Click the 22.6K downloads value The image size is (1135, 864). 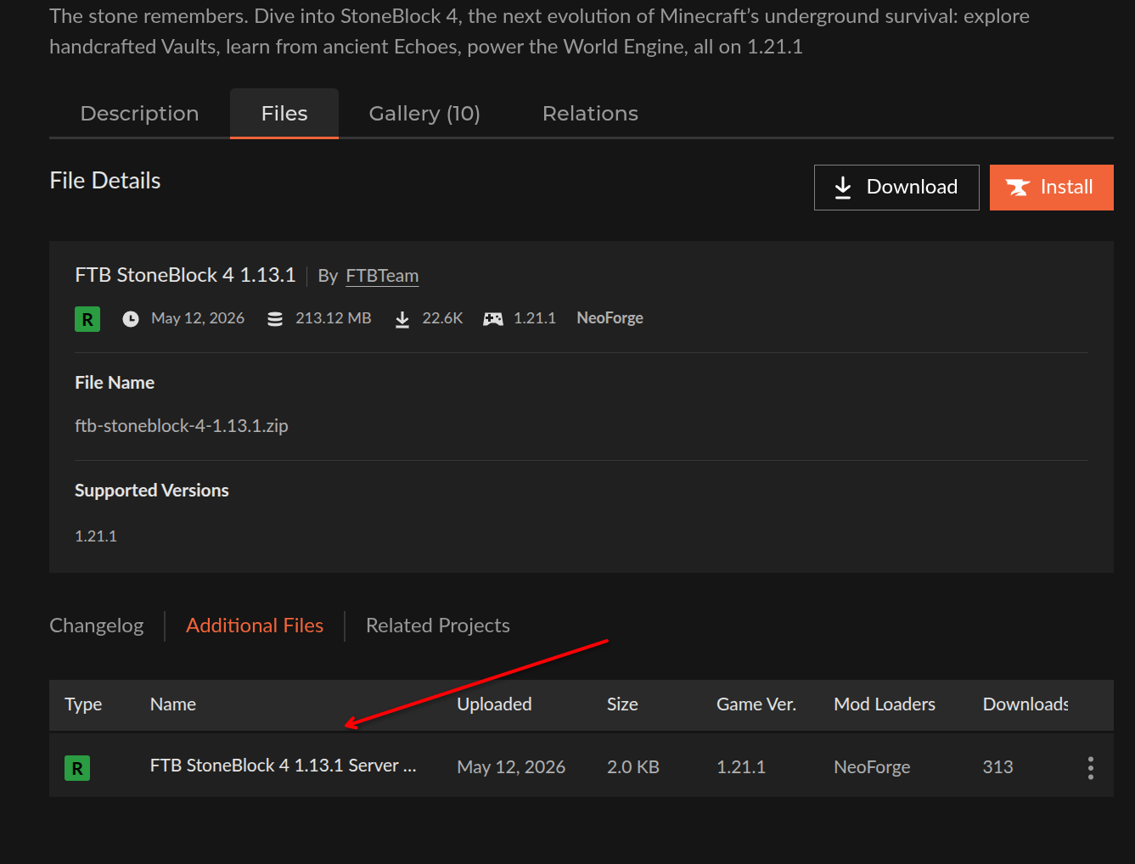(442, 318)
